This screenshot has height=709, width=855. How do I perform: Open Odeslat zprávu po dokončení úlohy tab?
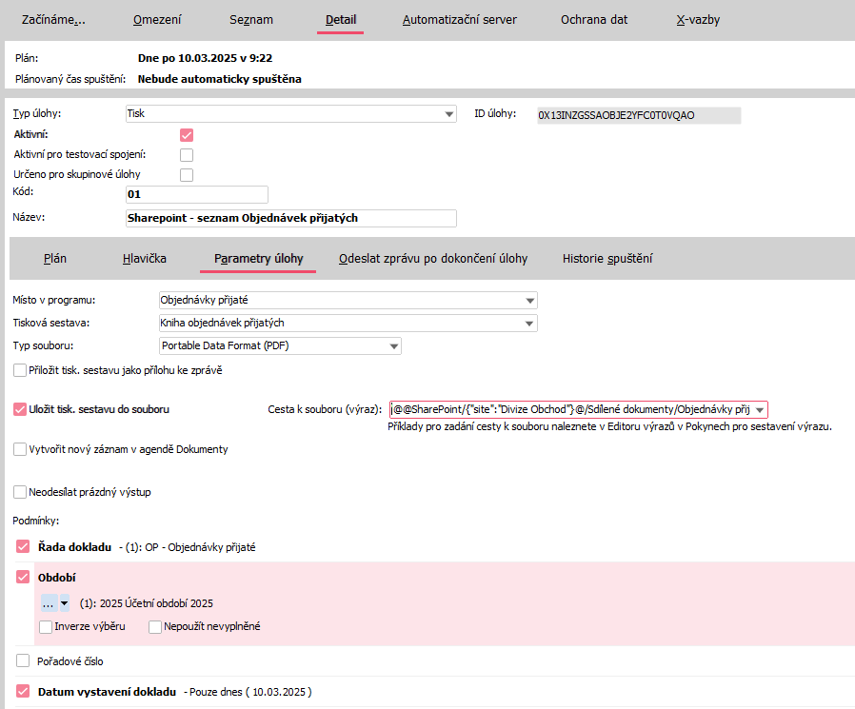pyautogui.click(x=432, y=258)
